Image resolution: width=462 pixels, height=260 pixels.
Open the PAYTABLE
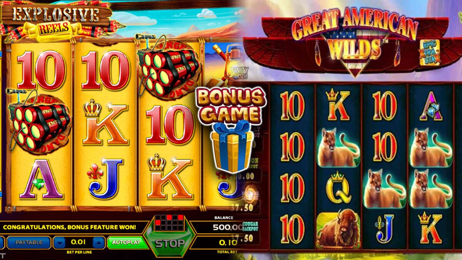[28, 242]
